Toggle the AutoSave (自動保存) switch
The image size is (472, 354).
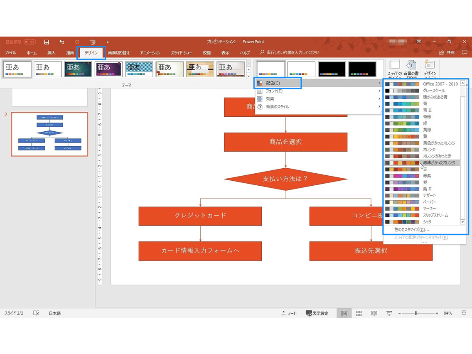coord(29,42)
